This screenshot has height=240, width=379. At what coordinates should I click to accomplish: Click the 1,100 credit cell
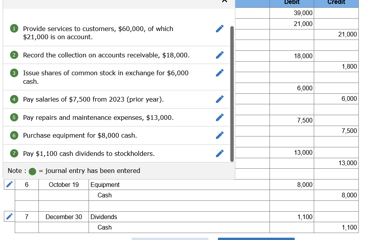[x=336, y=228]
